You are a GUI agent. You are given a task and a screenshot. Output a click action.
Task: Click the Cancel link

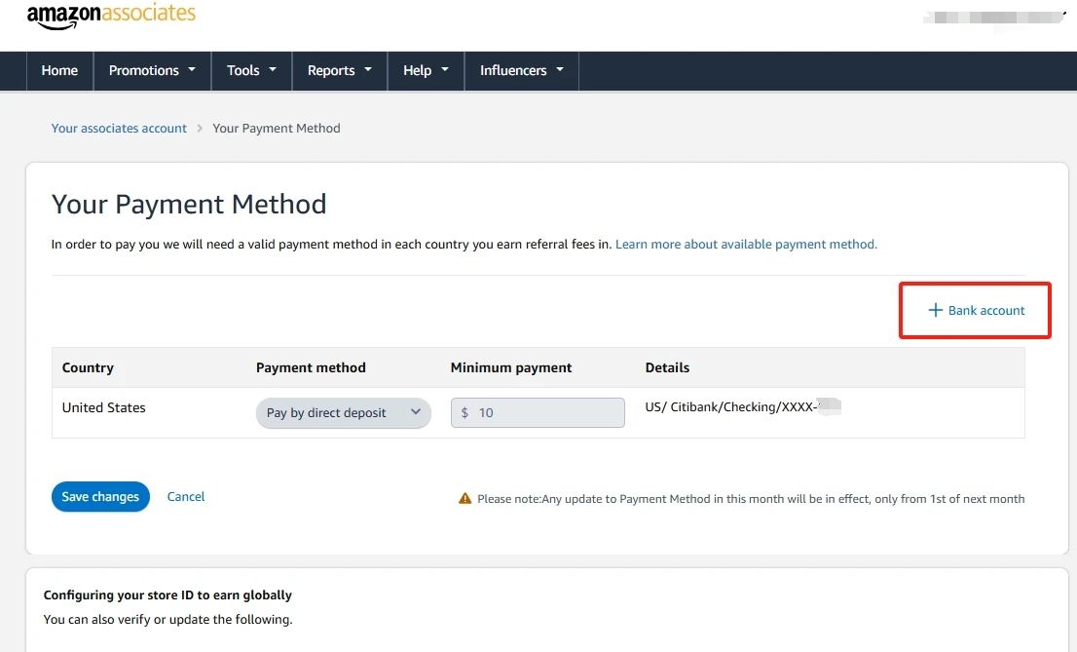click(186, 496)
